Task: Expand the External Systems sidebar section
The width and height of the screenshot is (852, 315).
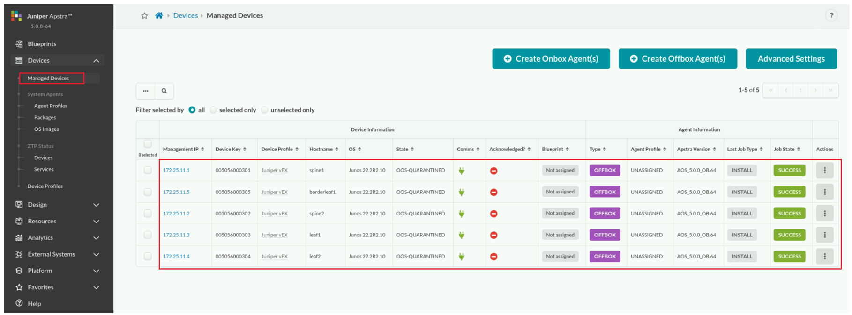Action: 96,254
